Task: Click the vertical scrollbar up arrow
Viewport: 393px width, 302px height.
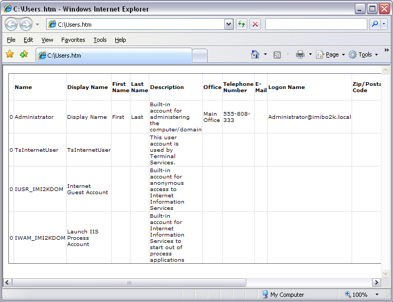Action: point(385,70)
